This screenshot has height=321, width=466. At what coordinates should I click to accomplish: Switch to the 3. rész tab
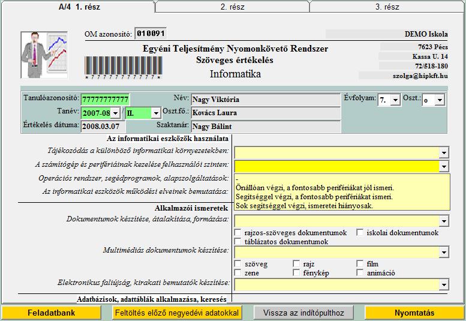click(387, 7)
